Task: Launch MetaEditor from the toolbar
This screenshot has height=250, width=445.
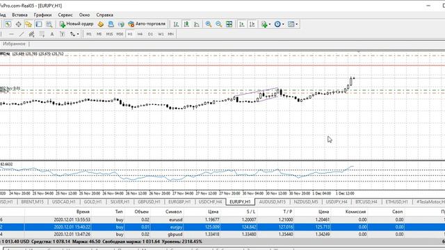Action: [100, 24]
